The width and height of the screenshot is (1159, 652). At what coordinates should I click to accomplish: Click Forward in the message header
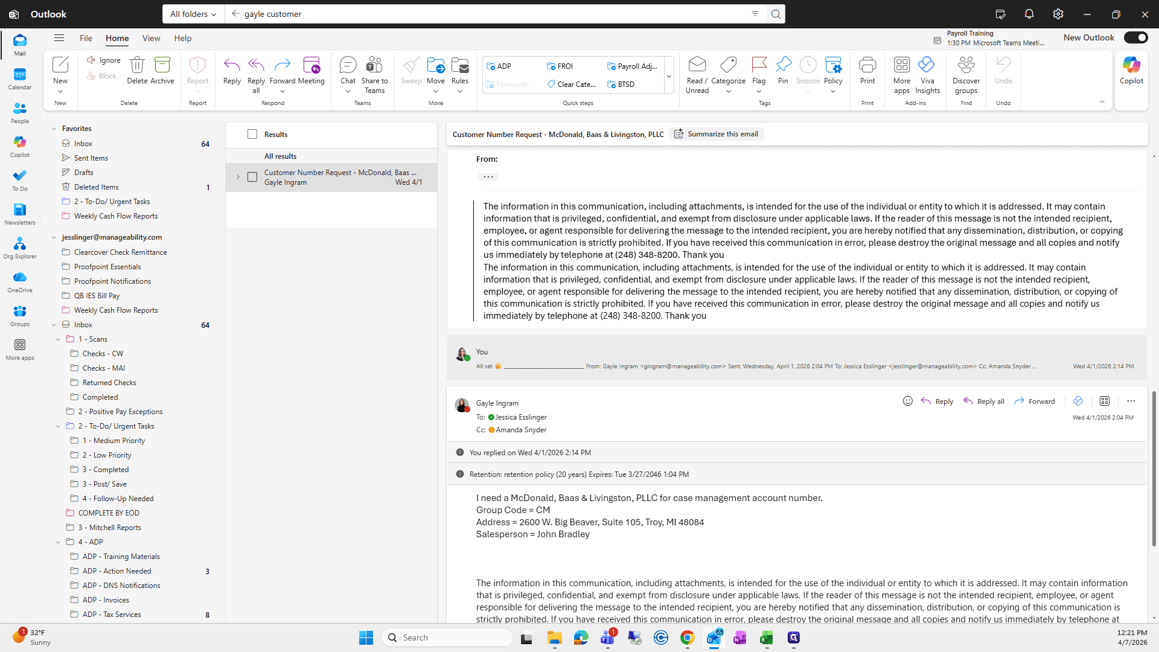click(1035, 401)
